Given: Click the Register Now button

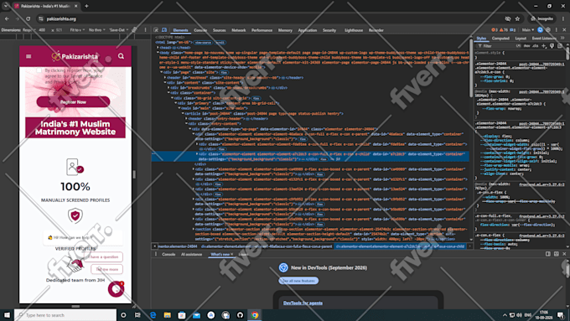Looking at the screenshot, I should [73, 101].
